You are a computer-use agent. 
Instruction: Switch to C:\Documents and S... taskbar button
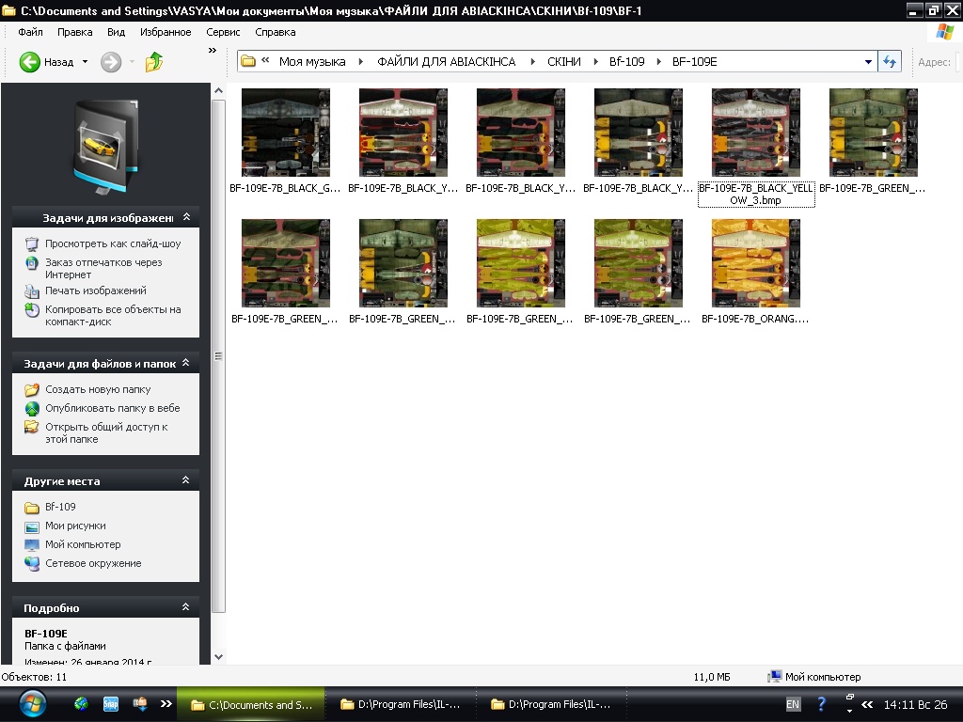(250, 705)
